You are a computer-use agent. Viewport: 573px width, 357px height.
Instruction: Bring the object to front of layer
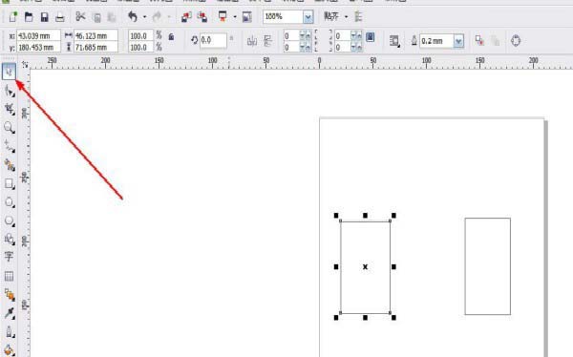(479, 40)
